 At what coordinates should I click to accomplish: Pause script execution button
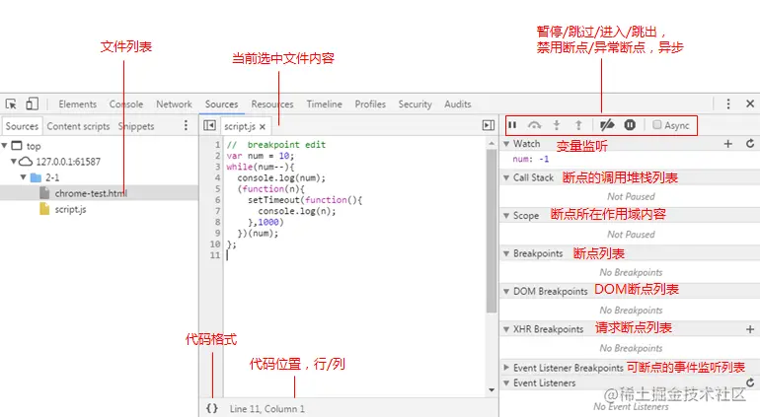(x=512, y=125)
